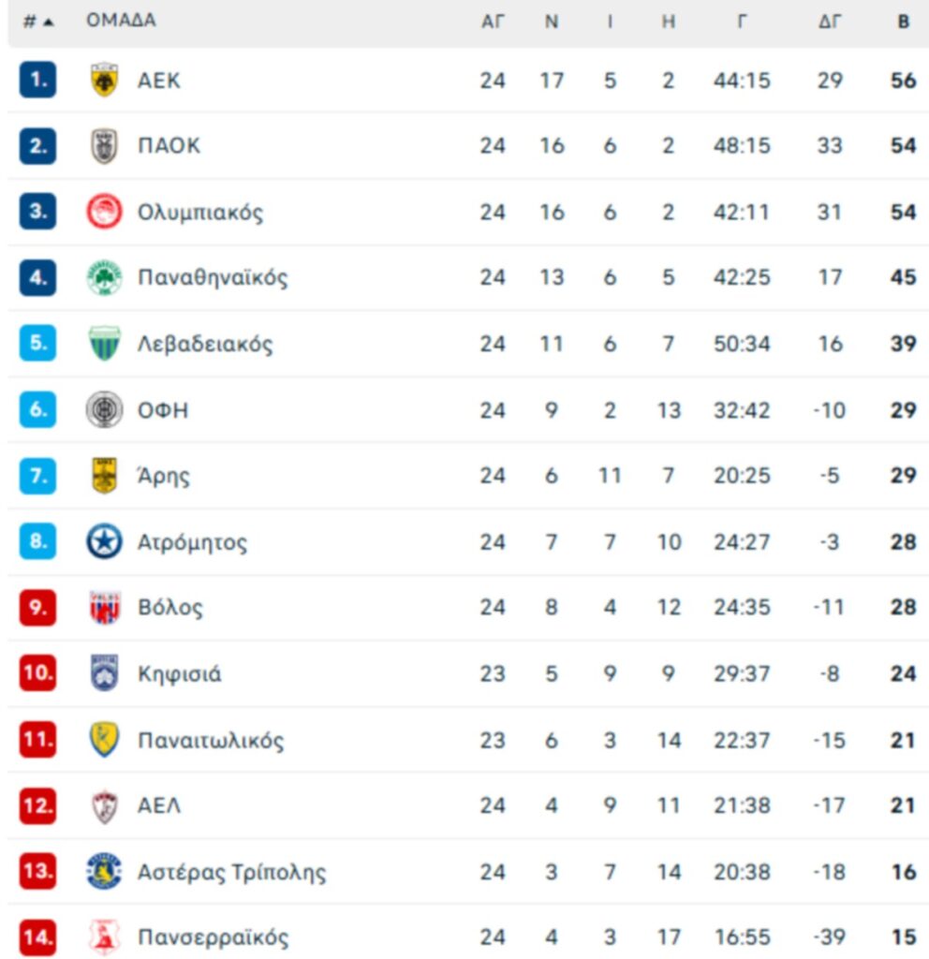Open the Πανσερραϊκός team name link
The width and height of the screenshot is (929, 959).
pos(213,937)
